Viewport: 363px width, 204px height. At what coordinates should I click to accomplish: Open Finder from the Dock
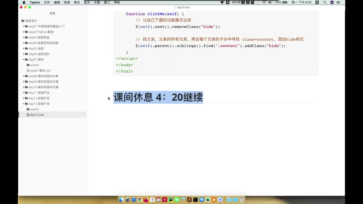(121, 200)
